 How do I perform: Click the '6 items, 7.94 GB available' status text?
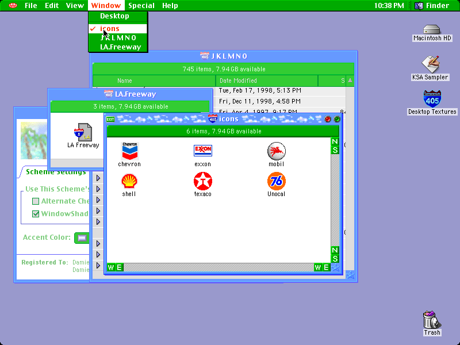pyautogui.click(x=224, y=131)
